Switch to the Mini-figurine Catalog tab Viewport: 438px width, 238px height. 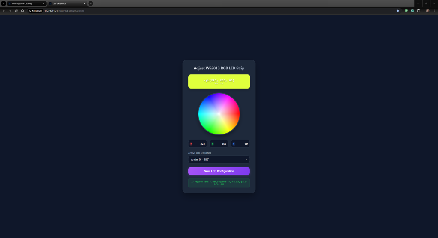[26, 3]
